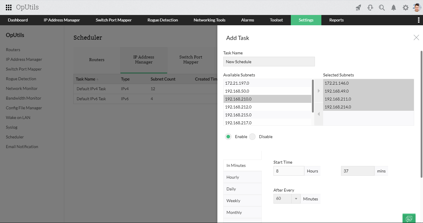The width and height of the screenshot is (423, 223).
Task: Open the notifications bell
Action: (x=394, y=8)
